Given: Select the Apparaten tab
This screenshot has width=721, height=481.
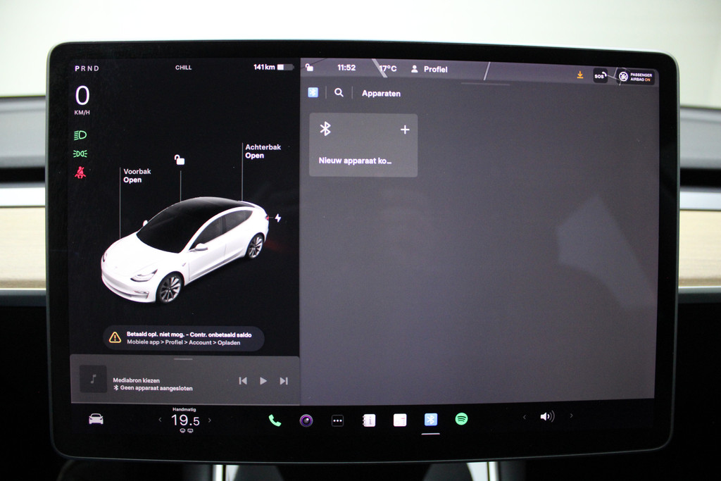Looking at the screenshot, I should tap(381, 93).
